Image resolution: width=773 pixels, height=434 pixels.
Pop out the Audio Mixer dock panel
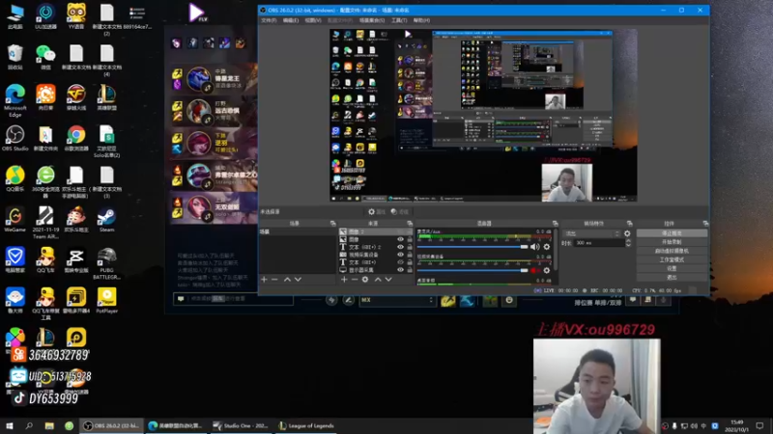(x=555, y=224)
